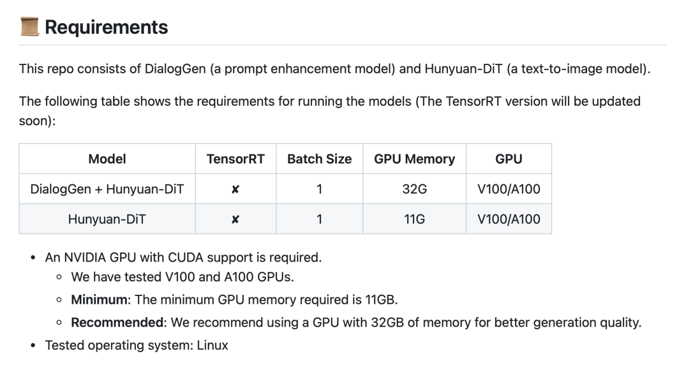
Task: Click the bold Minimum label
Action: 99,300
